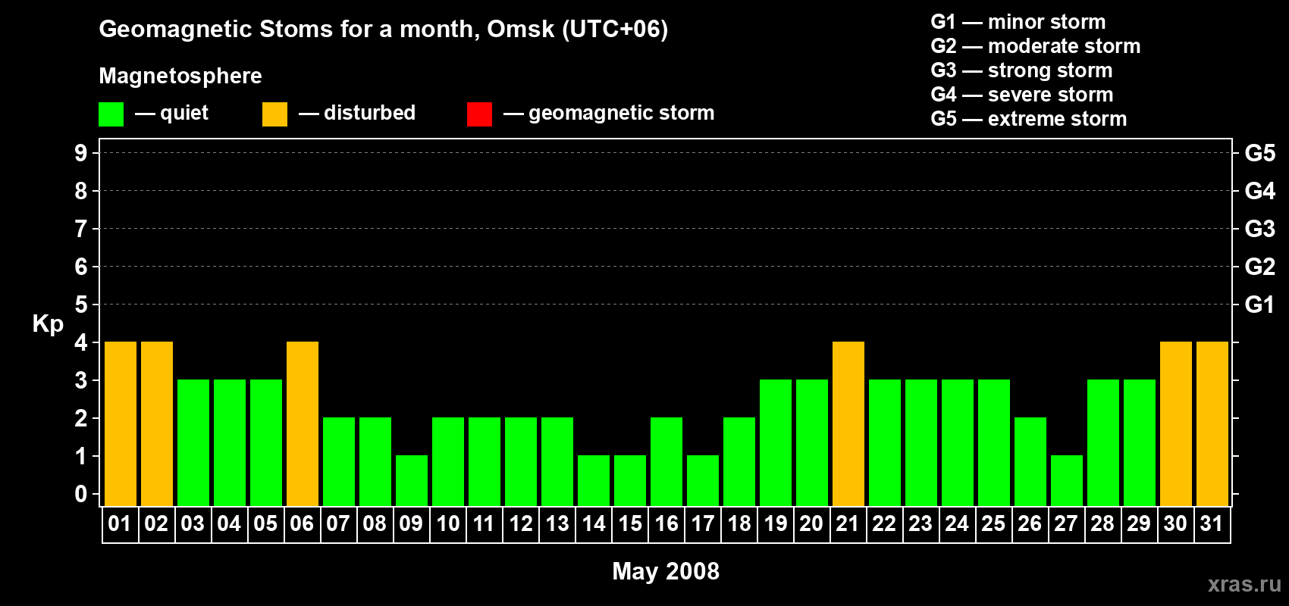Click the green bar for day 05
This screenshot has width=1289, height=606.
(266, 443)
